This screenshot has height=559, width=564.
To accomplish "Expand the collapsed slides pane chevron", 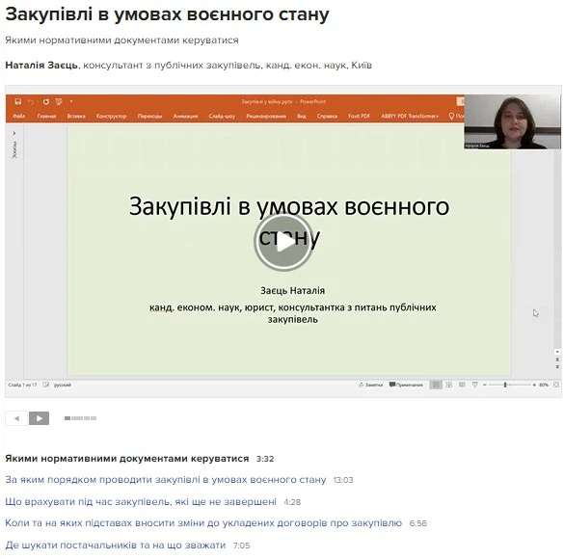I will (x=14, y=133).
